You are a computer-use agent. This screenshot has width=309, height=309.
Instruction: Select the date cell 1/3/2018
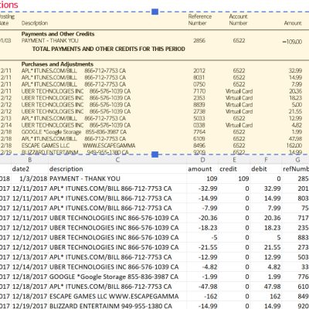pos(29,178)
